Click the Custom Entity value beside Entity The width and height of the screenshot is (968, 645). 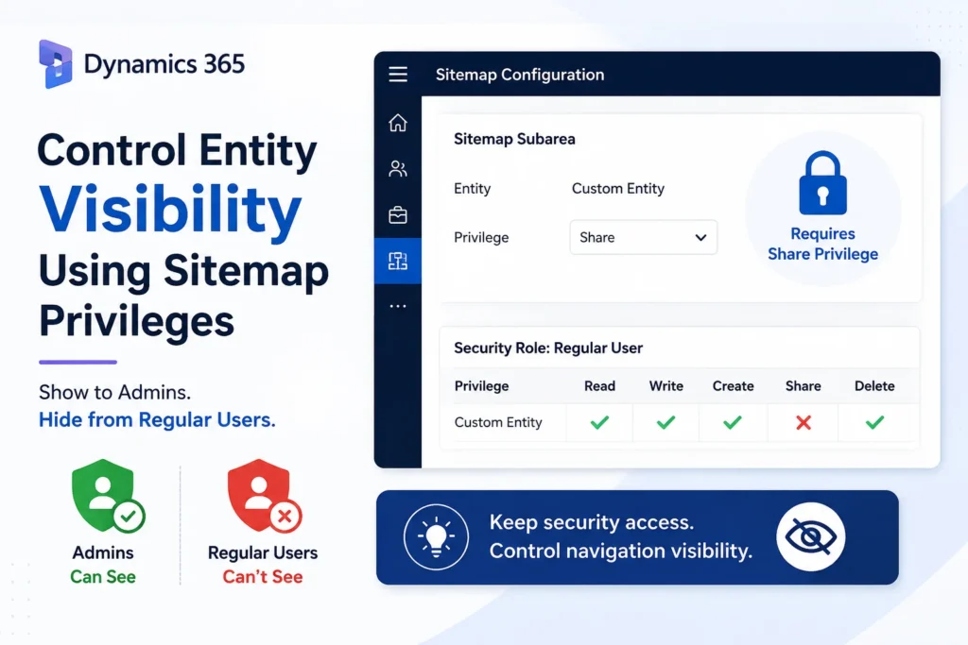click(x=618, y=188)
